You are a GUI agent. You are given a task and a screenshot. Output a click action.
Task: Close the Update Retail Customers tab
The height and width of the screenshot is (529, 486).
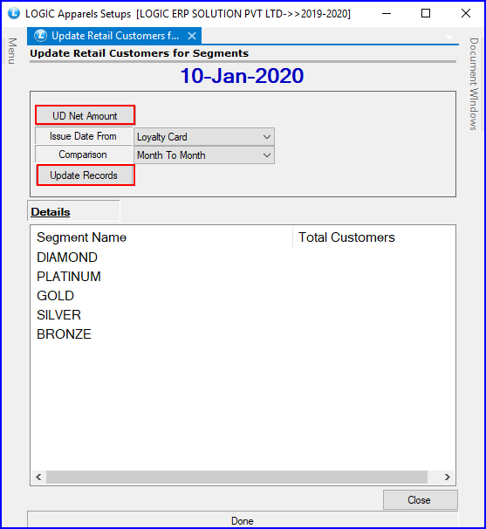click(192, 36)
